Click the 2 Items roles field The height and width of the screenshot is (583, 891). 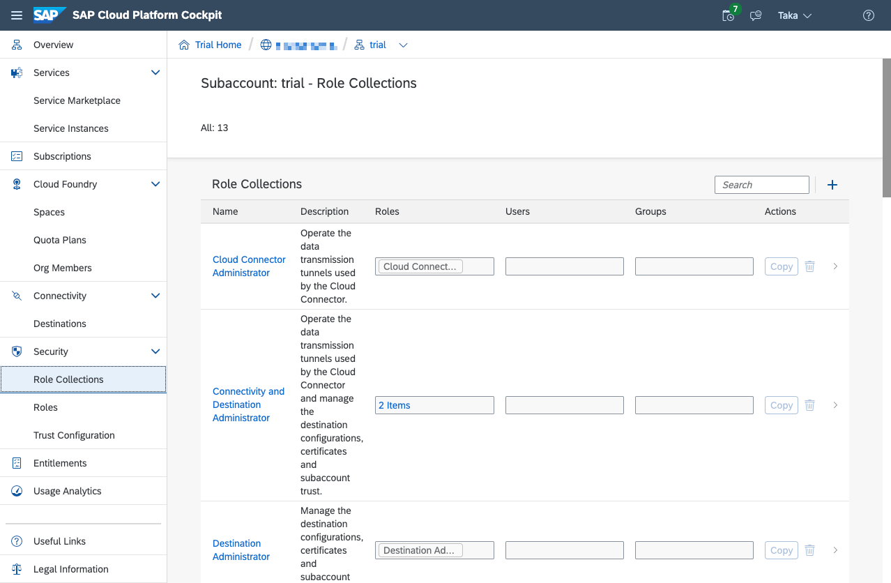coord(434,405)
